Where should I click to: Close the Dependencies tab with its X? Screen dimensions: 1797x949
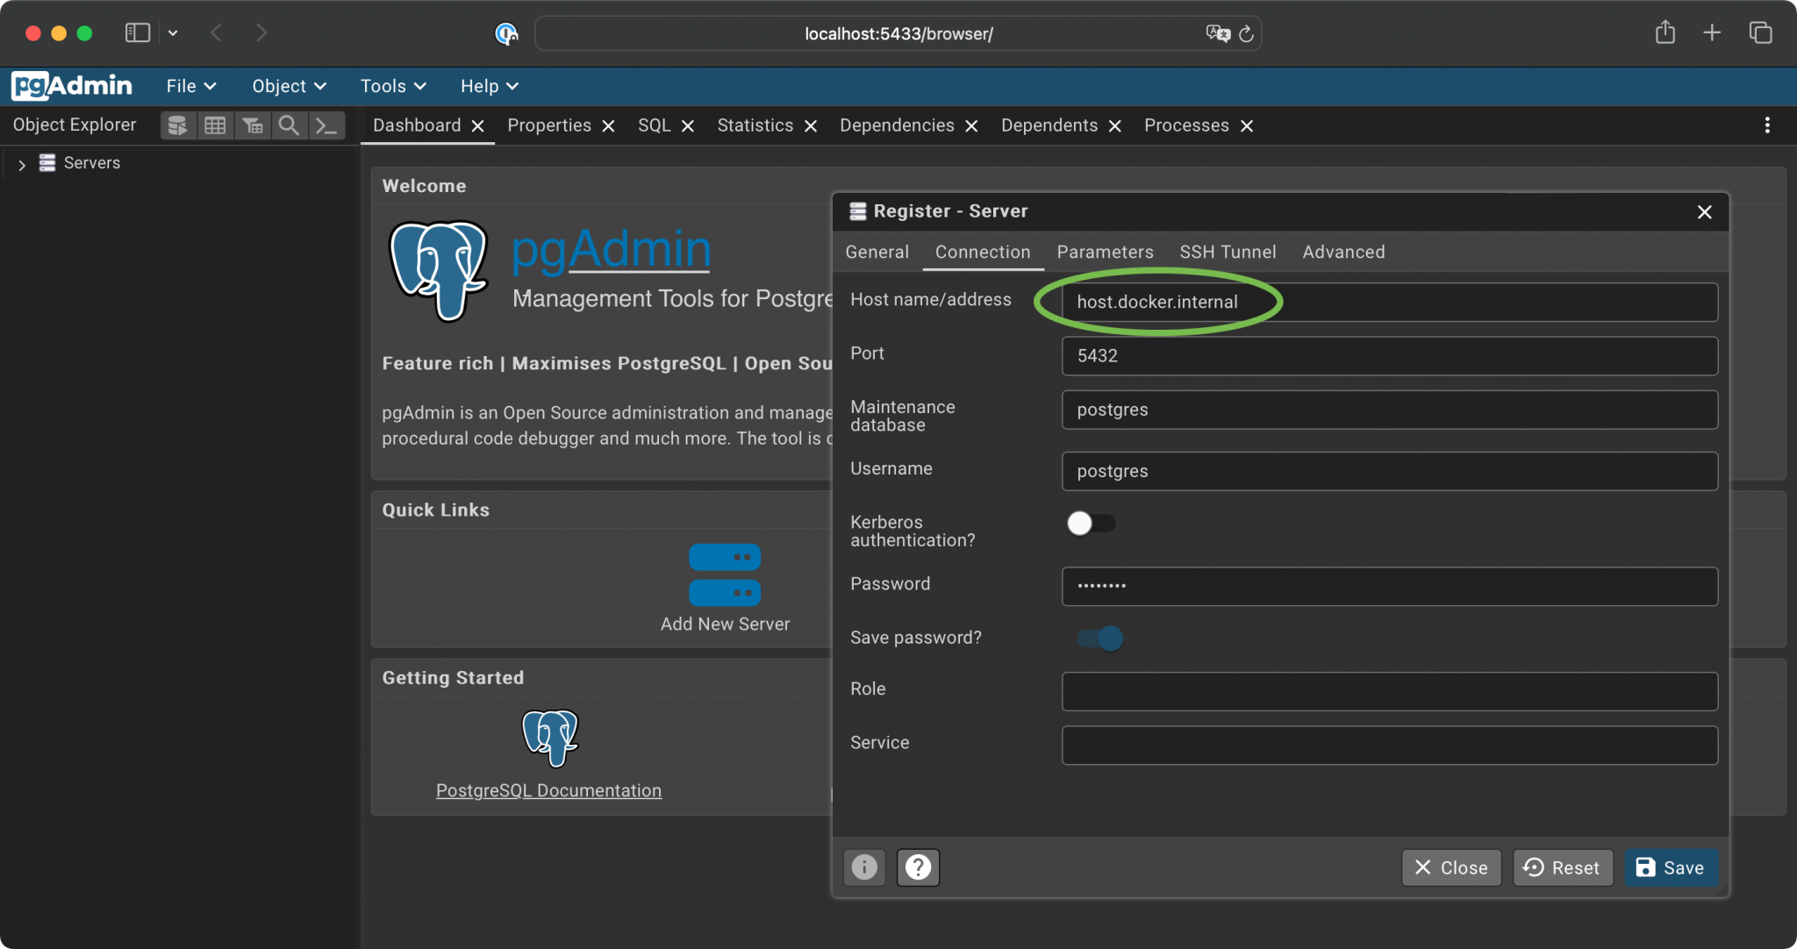click(971, 126)
